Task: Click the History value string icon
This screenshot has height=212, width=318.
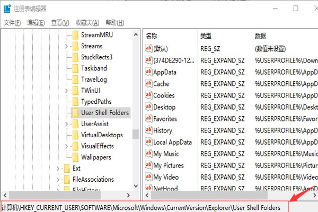Action: click(148, 130)
